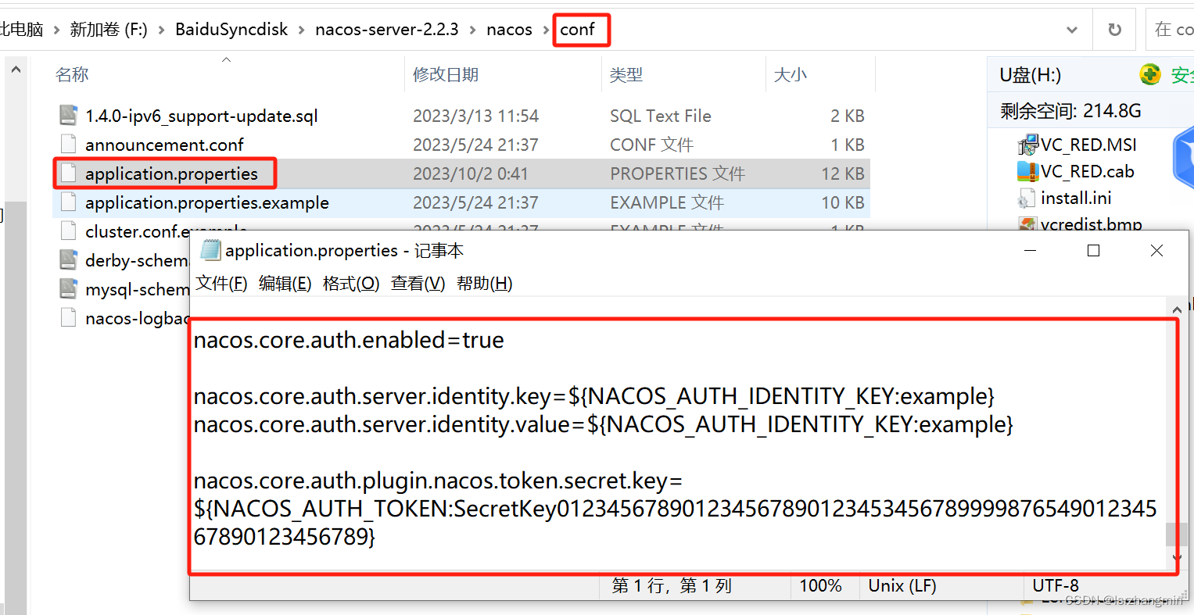Click the file icon beside announcement.conf
This screenshot has width=1194, height=615.
[x=69, y=144]
